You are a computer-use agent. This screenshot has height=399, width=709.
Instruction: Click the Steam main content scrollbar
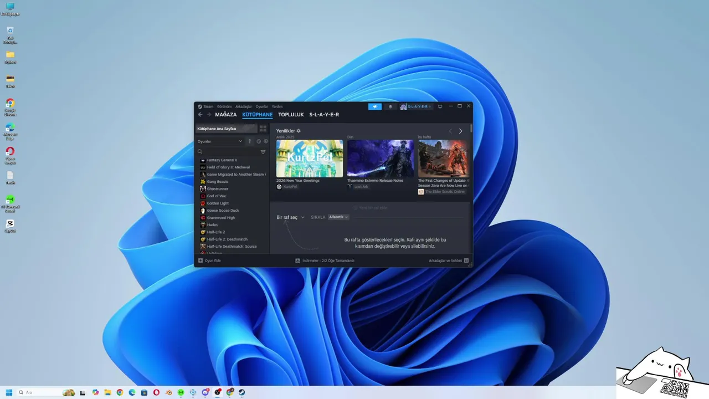471,128
